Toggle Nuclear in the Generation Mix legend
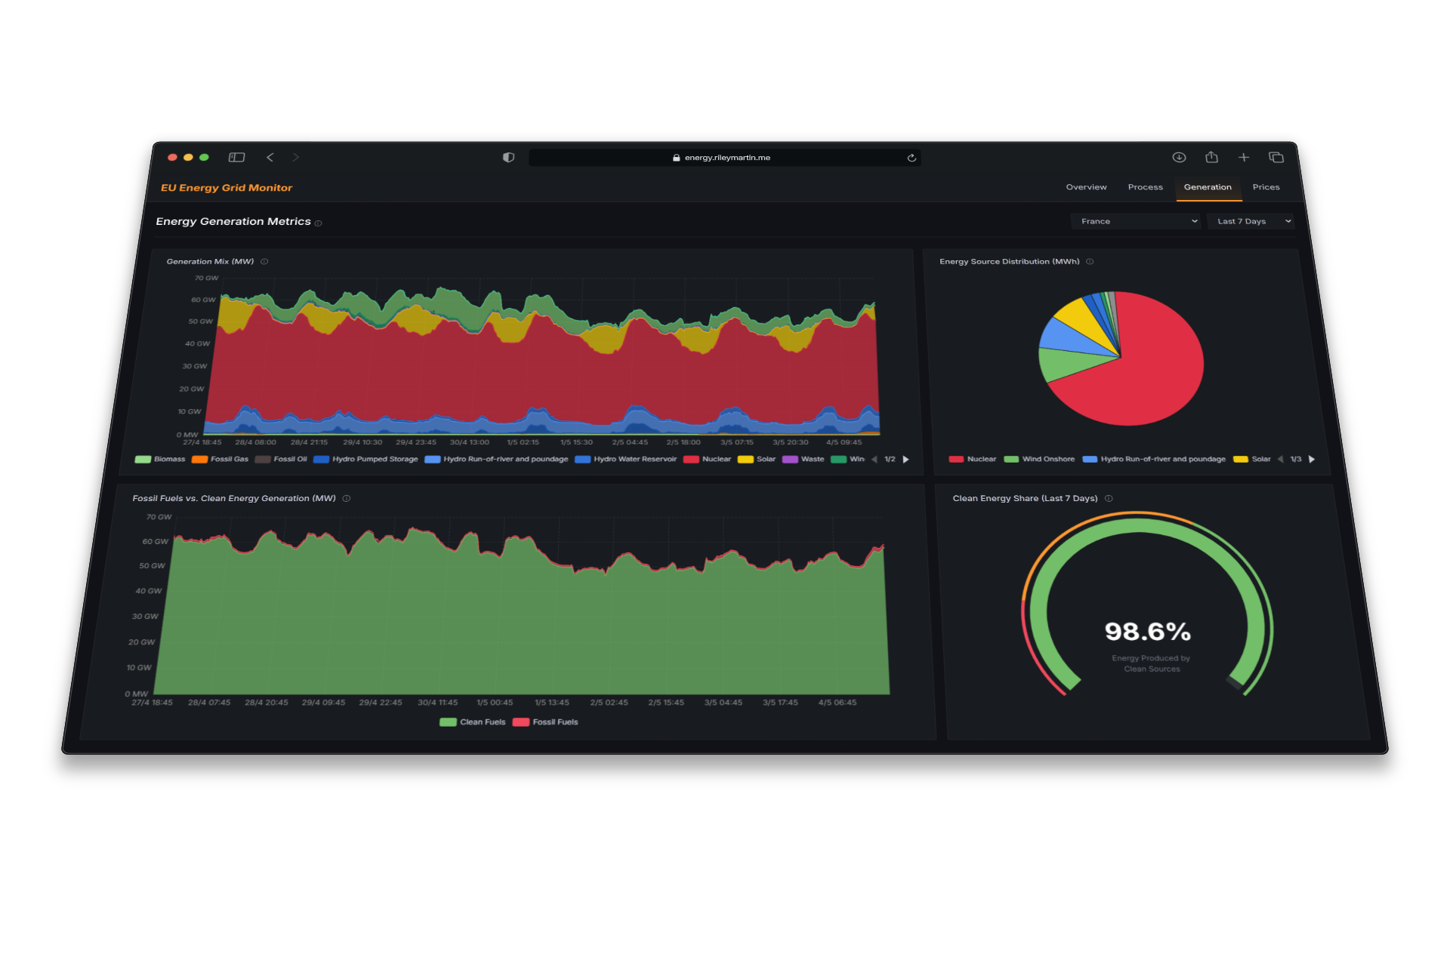 [x=708, y=459]
